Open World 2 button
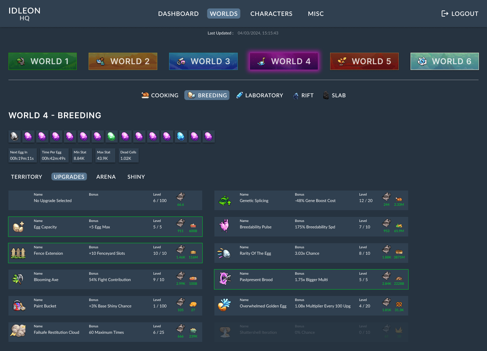Image resolution: width=487 pixels, height=351 pixels. [x=123, y=61]
